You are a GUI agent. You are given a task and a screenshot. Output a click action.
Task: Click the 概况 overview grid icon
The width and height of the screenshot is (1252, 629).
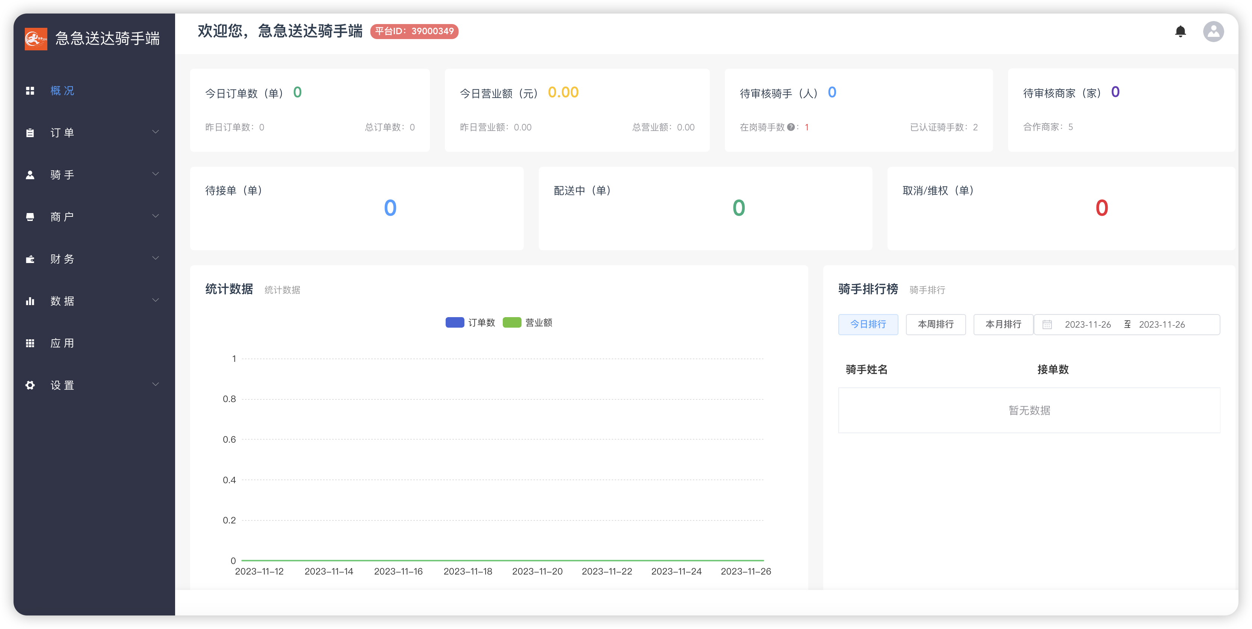pyautogui.click(x=30, y=91)
